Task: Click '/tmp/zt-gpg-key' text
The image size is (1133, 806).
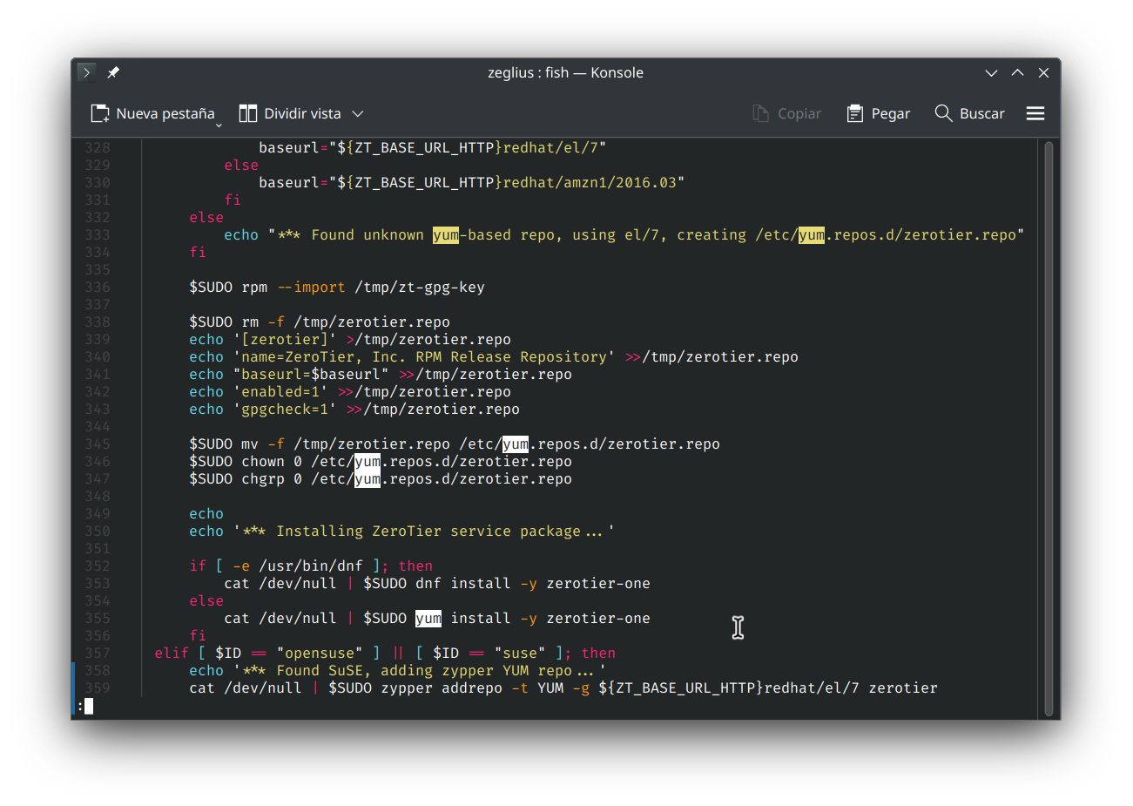Action: pos(420,288)
